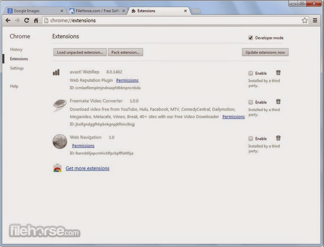
Task: Trash the Web Navigation extension
Action: [278, 138]
